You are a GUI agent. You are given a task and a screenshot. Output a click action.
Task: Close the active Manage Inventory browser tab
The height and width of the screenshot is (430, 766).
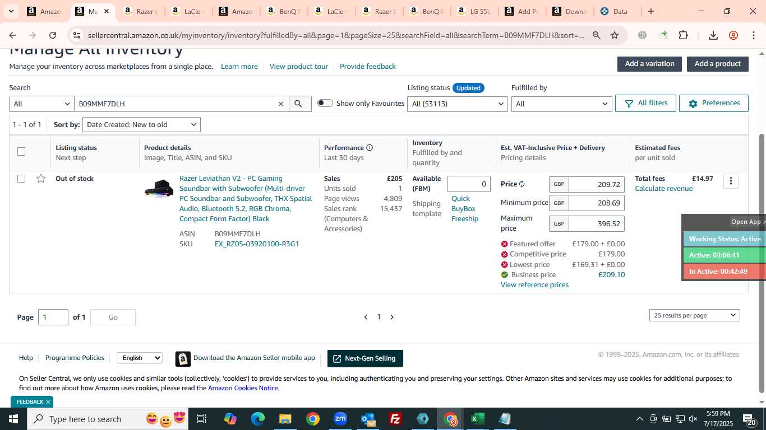(106, 11)
